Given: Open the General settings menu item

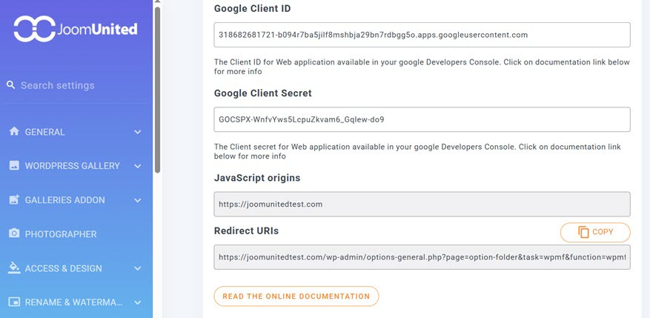Looking at the screenshot, I should pyautogui.click(x=45, y=132).
